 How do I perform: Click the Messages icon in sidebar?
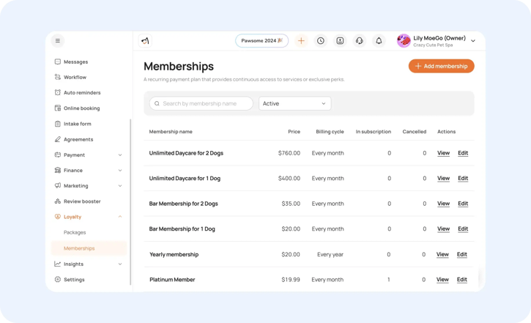pyautogui.click(x=58, y=62)
